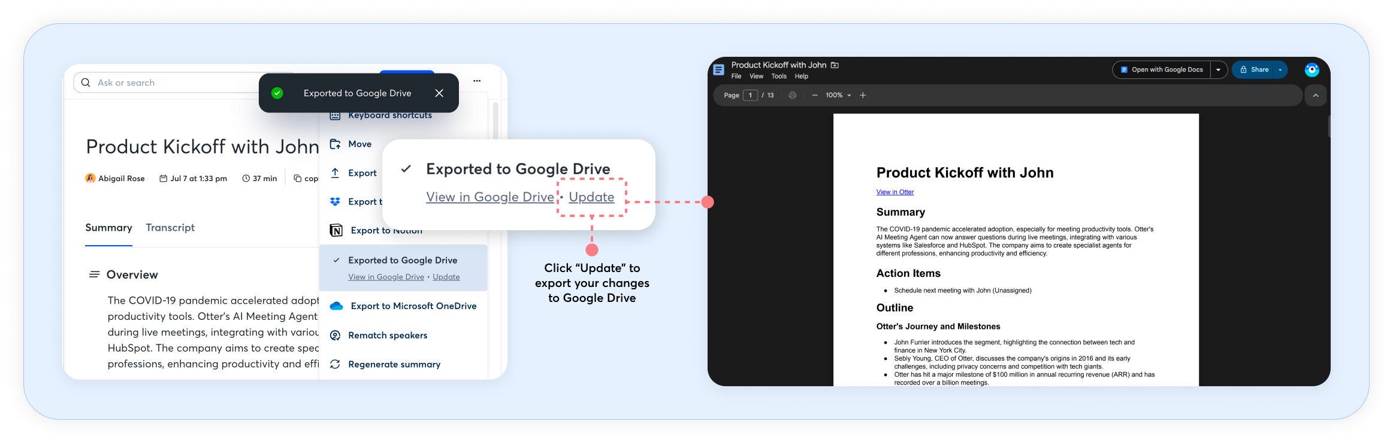Image resolution: width=1393 pixels, height=443 pixels.
Task: Open the Tools menu in the document viewer
Action: 779,77
